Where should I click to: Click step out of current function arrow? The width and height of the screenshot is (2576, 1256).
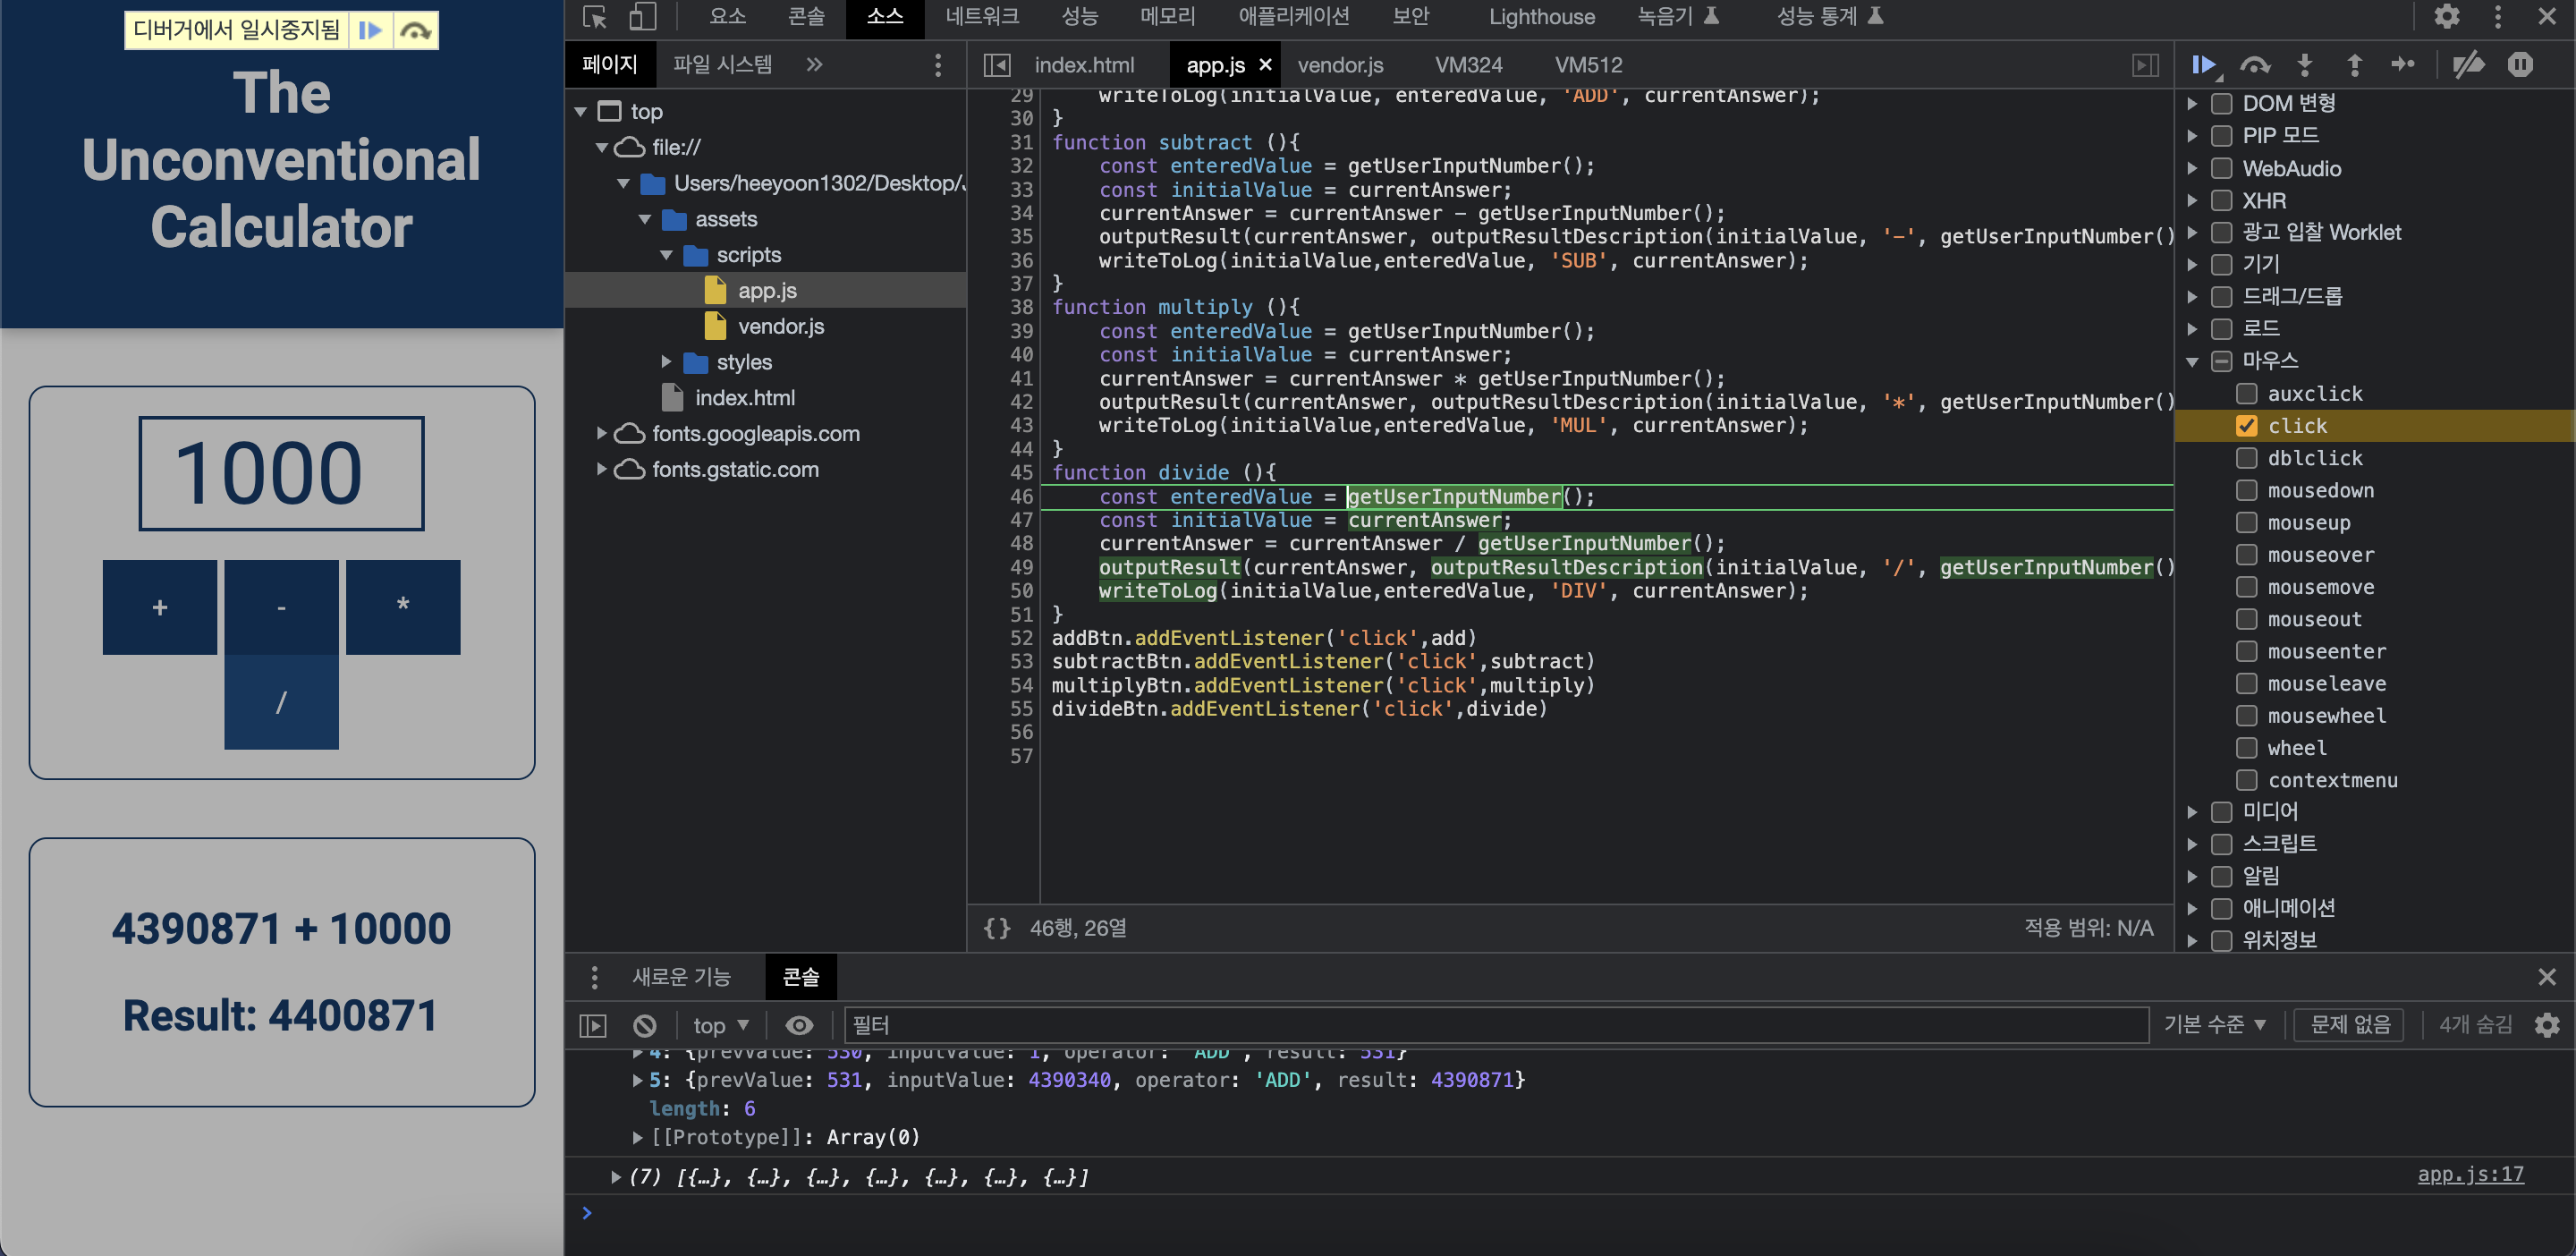[2354, 65]
